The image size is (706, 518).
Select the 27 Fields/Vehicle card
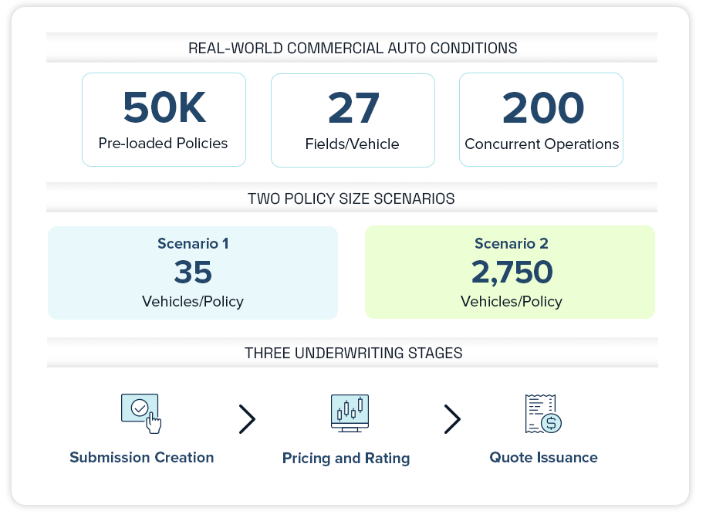tap(353, 120)
